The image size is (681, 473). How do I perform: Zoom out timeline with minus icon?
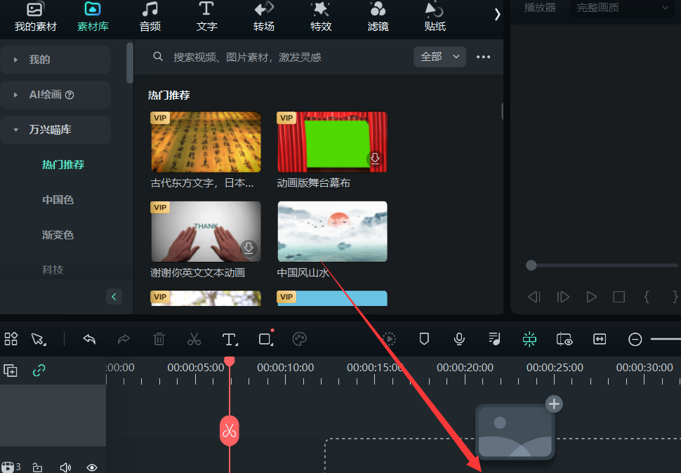click(x=635, y=340)
